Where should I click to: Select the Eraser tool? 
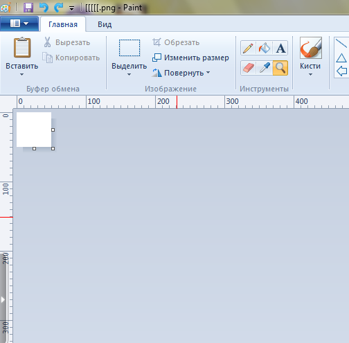(248, 68)
